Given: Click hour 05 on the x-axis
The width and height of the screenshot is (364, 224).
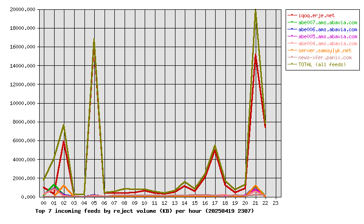Looking at the screenshot, I should coord(94,203).
